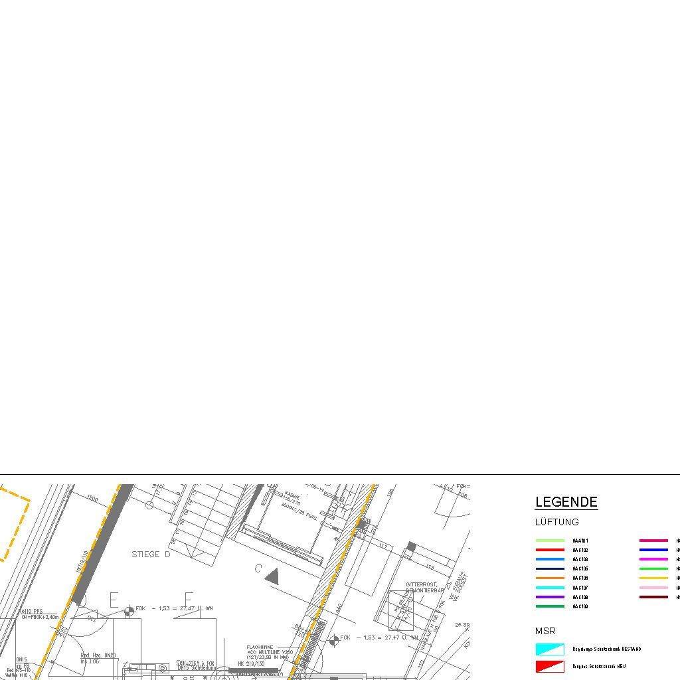Viewport: 680px width, 680px height.
Task: Click the FLACHRINNE ACO MULTILINE annotation text
Action: click(x=269, y=651)
